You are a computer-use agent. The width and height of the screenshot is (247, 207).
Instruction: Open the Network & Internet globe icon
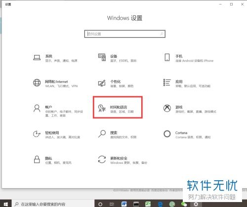click(x=37, y=83)
